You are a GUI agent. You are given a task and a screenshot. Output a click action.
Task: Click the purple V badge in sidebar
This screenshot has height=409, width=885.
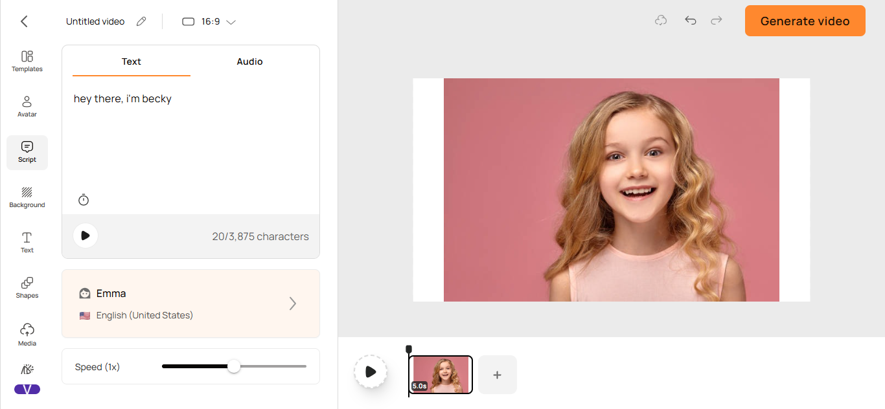27,389
